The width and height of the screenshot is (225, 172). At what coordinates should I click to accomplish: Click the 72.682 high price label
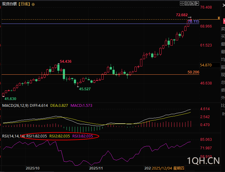click(182, 15)
